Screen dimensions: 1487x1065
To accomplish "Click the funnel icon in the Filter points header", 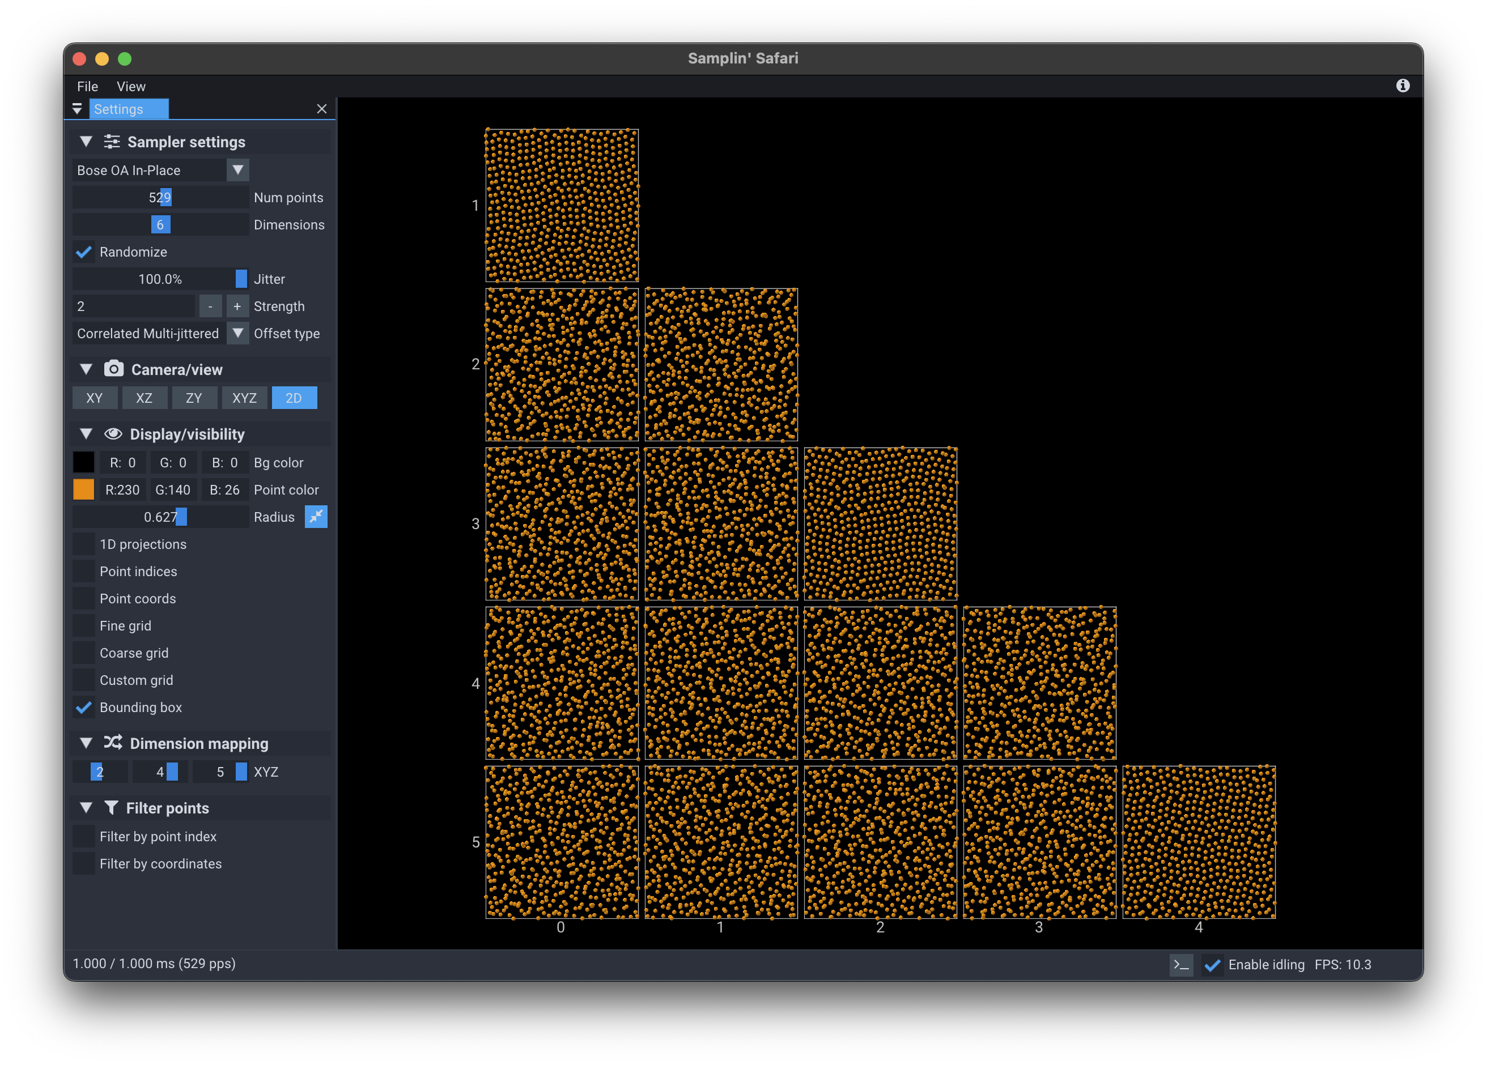I will [x=112, y=807].
